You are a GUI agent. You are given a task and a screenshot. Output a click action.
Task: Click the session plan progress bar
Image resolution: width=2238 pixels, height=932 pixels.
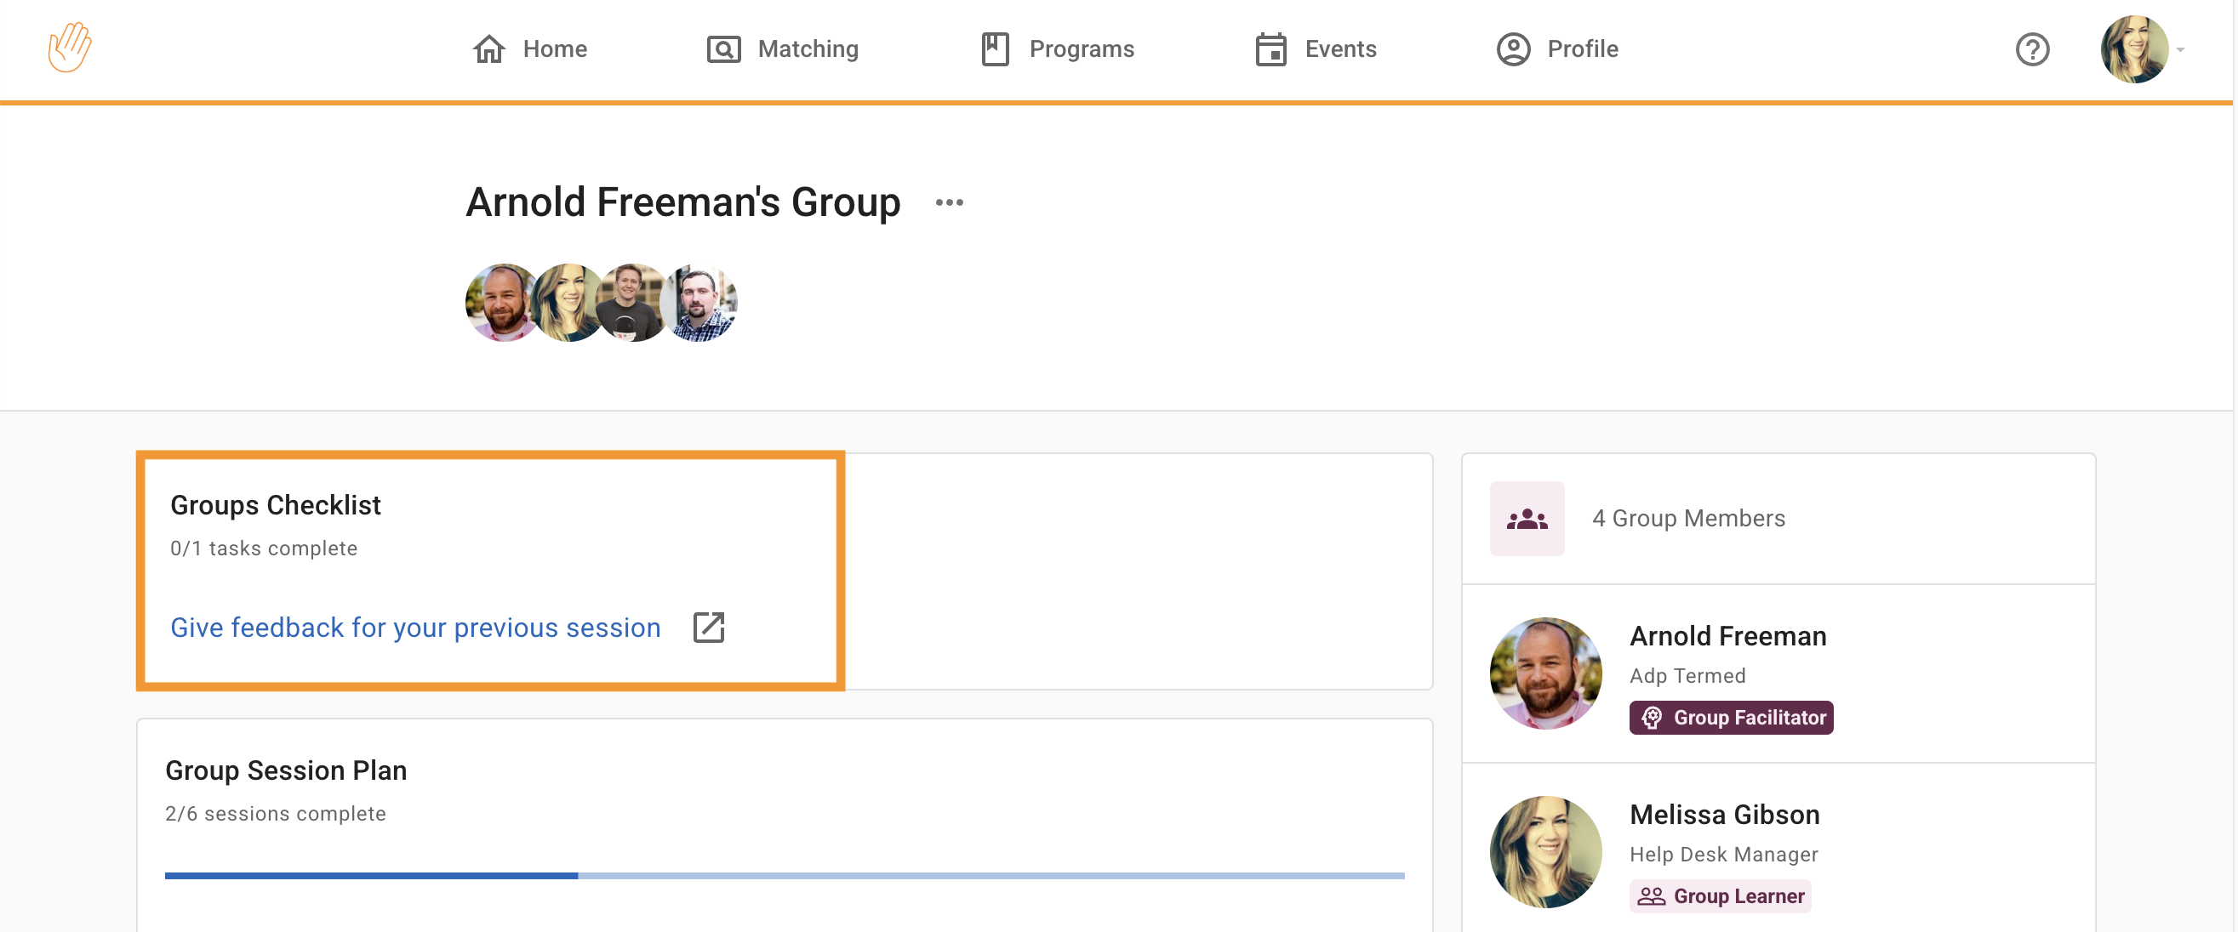pyautogui.click(x=784, y=876)
